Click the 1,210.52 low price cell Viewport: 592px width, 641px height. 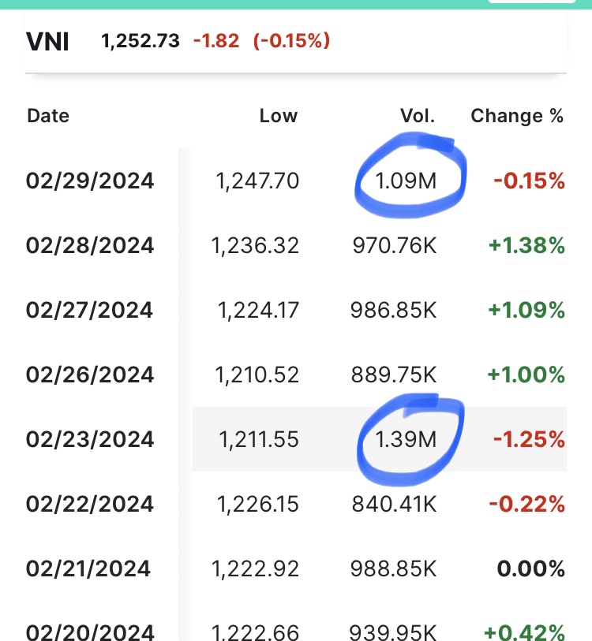(256, 375)
